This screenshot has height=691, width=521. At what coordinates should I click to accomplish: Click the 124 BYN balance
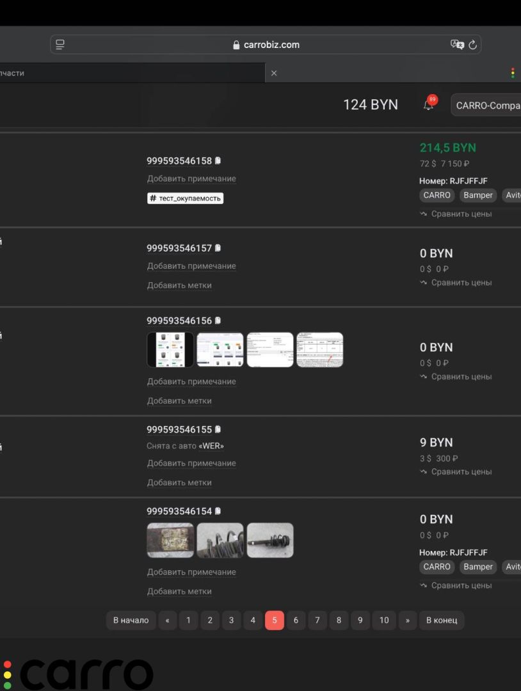371,105
